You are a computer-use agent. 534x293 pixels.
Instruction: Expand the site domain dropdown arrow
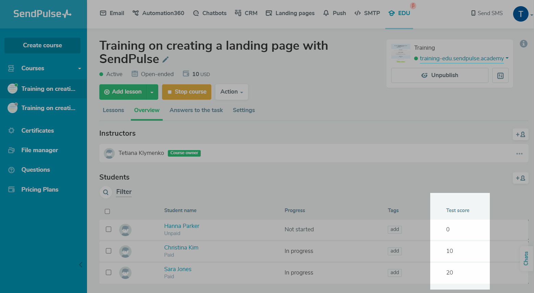[507, 58]
